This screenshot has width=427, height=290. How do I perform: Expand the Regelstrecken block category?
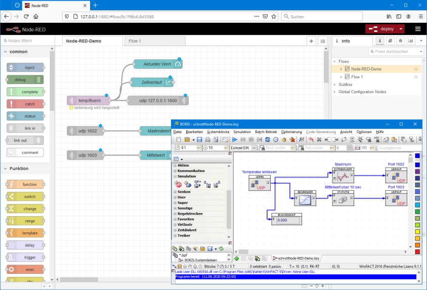[175, 214]
